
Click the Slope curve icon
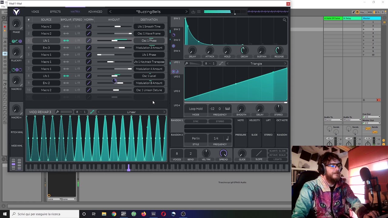point(259,154)
